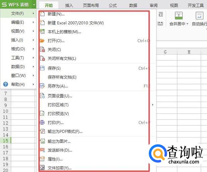
Task: Click the increase indent icon in ribbon
Action: (161, 14)
